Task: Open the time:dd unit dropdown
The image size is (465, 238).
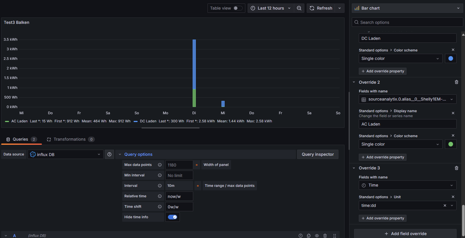Action: click(x=452, y=205)
